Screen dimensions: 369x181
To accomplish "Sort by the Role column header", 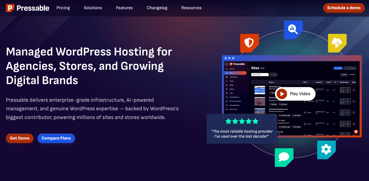I will (306, 82).
